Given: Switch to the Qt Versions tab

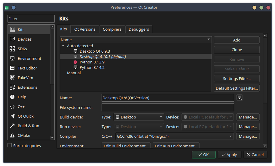Looking at the screenshot, I should [85, 29].
